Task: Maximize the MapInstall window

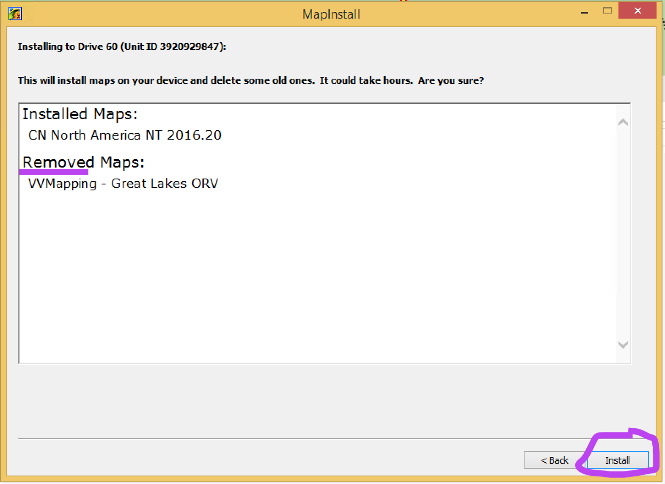Action: pyautogui.click(x=607, y=11)
